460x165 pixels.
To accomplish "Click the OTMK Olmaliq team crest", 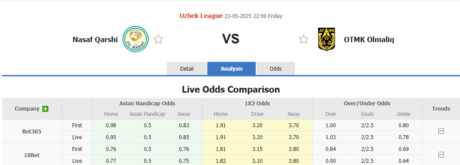I will [326, 39].
